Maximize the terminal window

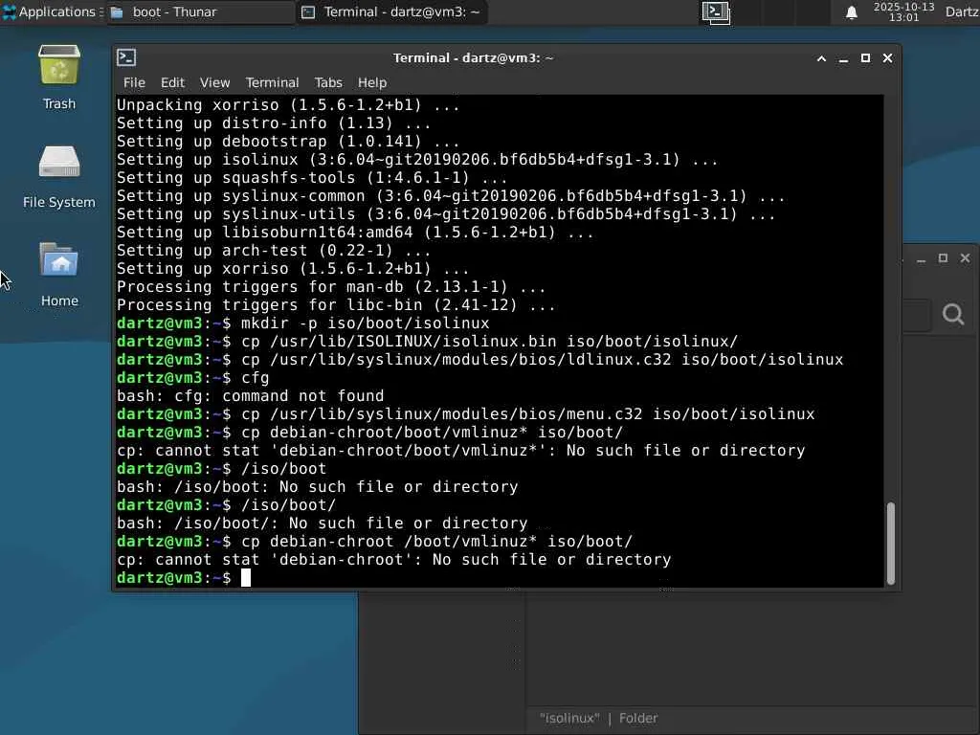coord(865,58)
